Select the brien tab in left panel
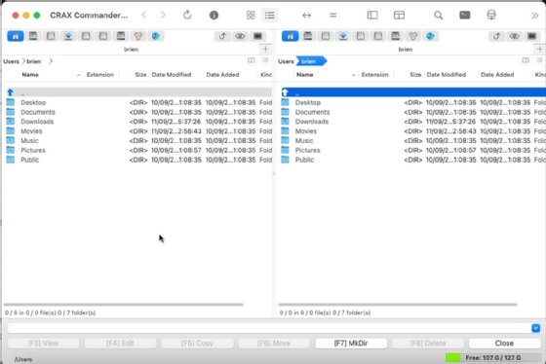Image resolution: width=546 pixels, height=364 pixels. [x=131, y=50]
